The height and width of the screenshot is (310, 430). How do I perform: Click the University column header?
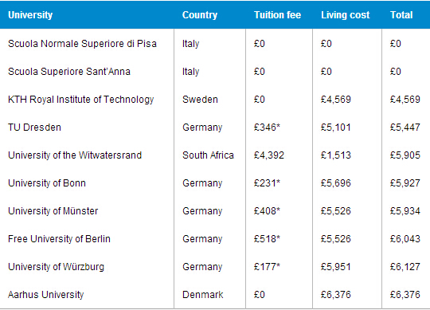click(30, 15)
